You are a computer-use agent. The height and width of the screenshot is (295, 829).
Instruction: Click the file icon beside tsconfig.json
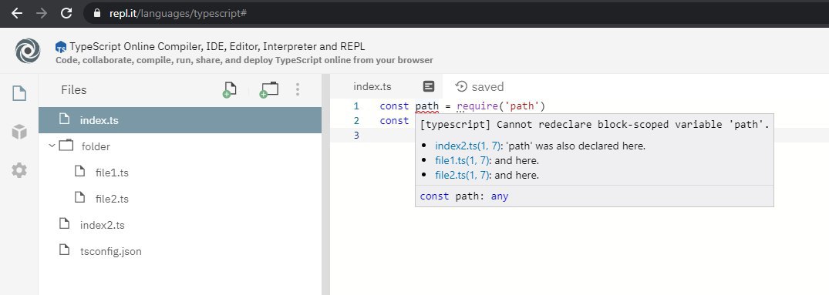click(64, 250)
